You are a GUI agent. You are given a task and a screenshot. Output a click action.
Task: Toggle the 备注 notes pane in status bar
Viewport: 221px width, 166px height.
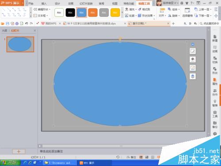coord(131,157)
